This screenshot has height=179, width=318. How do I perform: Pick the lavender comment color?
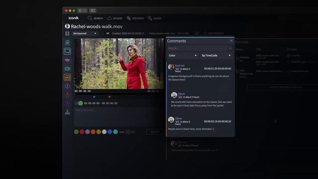[87, 132]
